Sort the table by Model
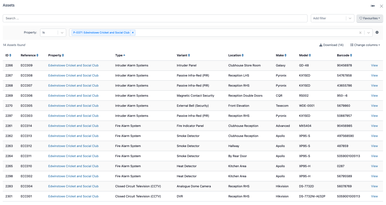Viewport: 386px width, 205px height. pyautogui.click(x=305, y=55)
